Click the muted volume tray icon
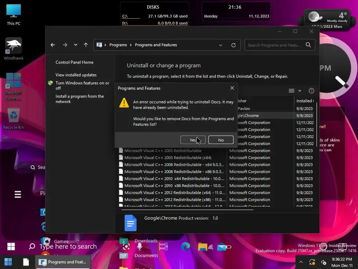This screenshot has width=358, height=269. (323, 262)
